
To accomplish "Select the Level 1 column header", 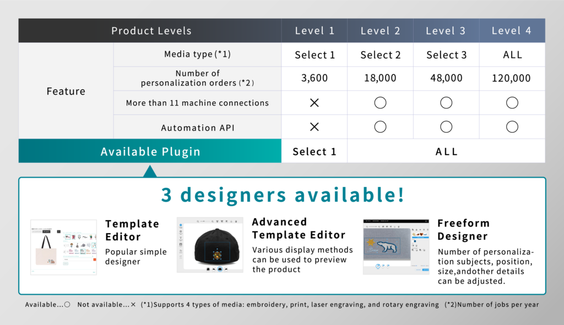I will point(314,31).
